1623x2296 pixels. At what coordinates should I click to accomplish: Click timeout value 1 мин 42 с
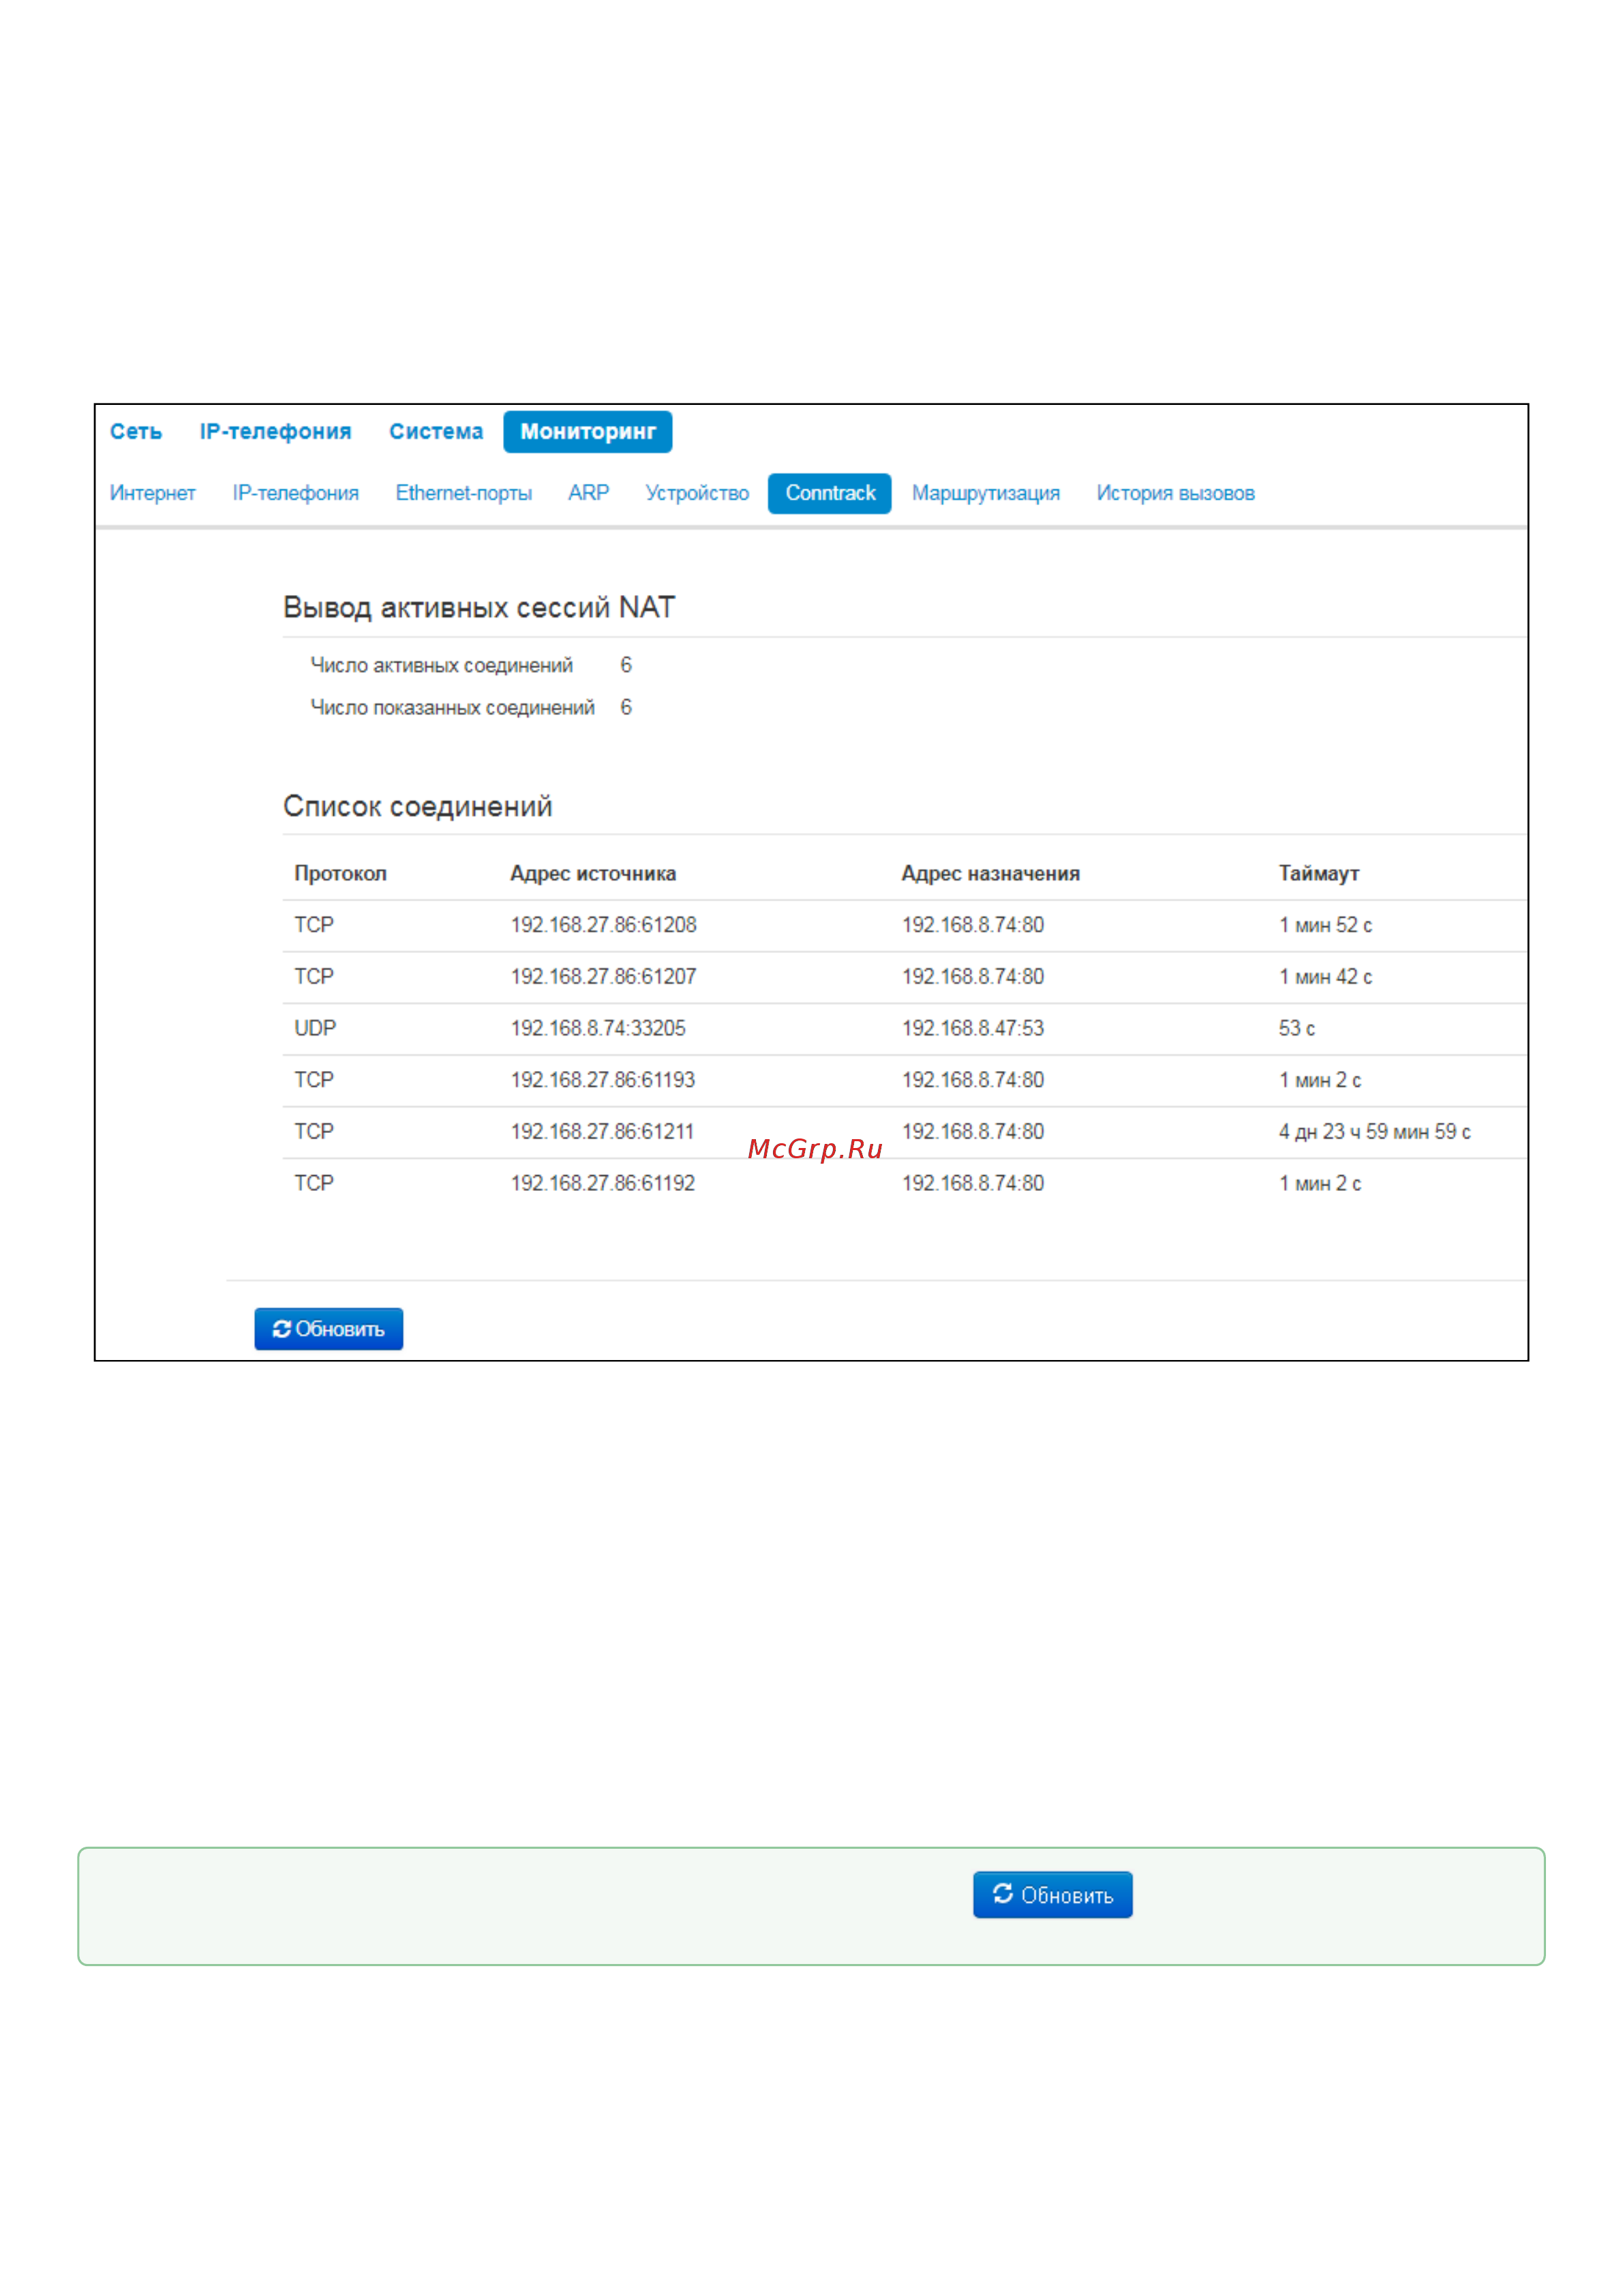1325,977
